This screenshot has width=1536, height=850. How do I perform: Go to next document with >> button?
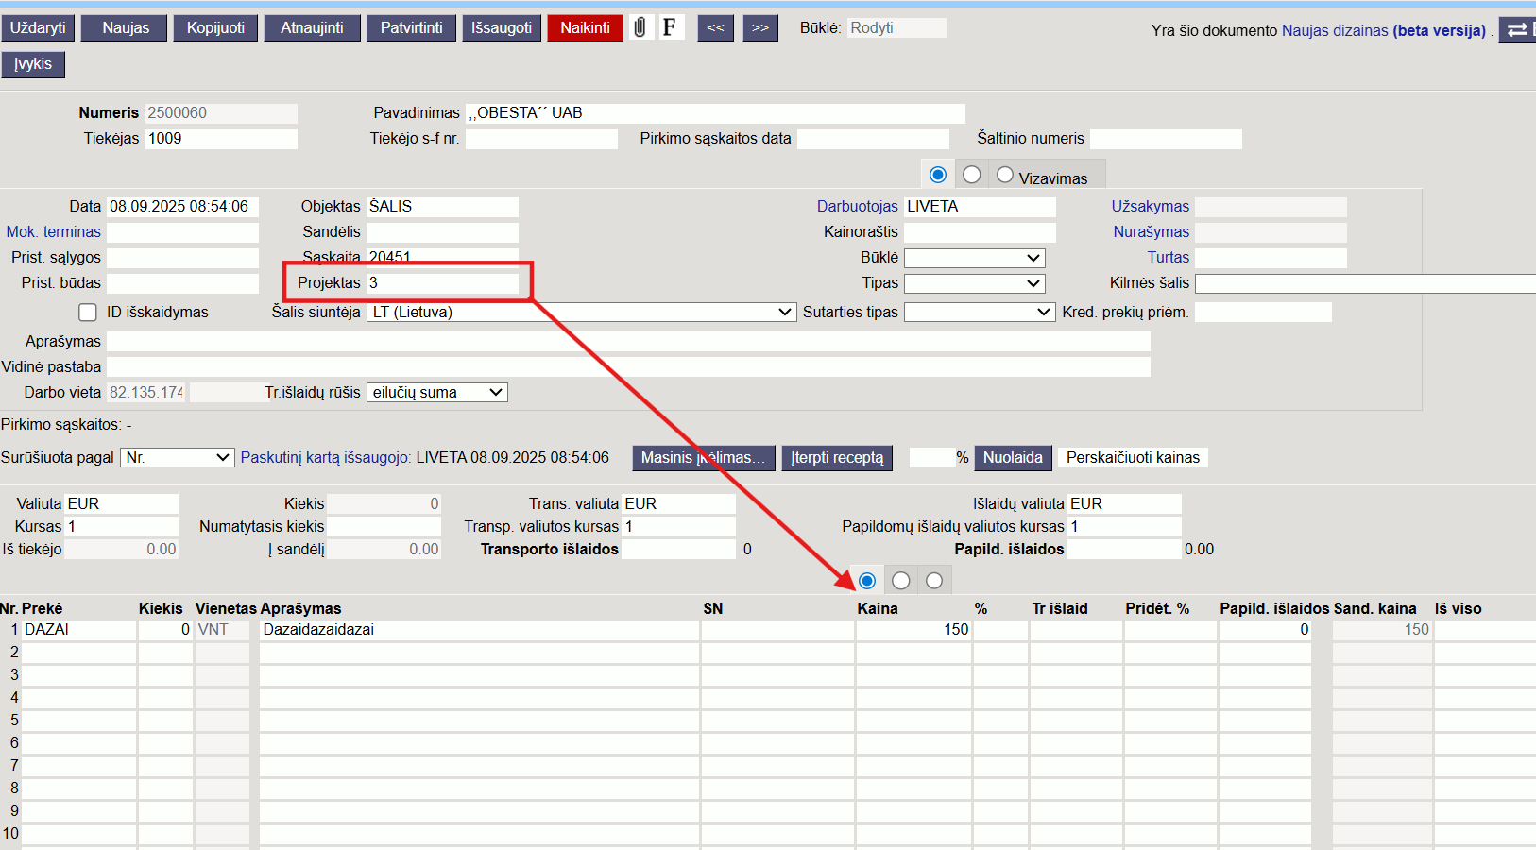(760, 28)
